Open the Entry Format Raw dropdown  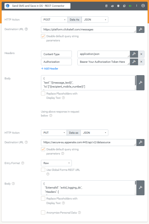[56, 163]
